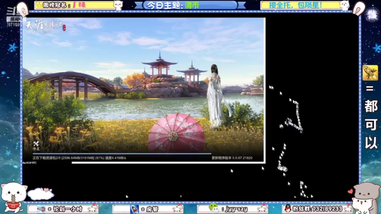Click the WeChat icon beside jyy-szy
The image size is (381, 214).
coord(213,208)
